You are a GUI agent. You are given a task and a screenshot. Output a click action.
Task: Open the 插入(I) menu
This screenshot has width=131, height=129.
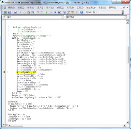coord(40,8)
